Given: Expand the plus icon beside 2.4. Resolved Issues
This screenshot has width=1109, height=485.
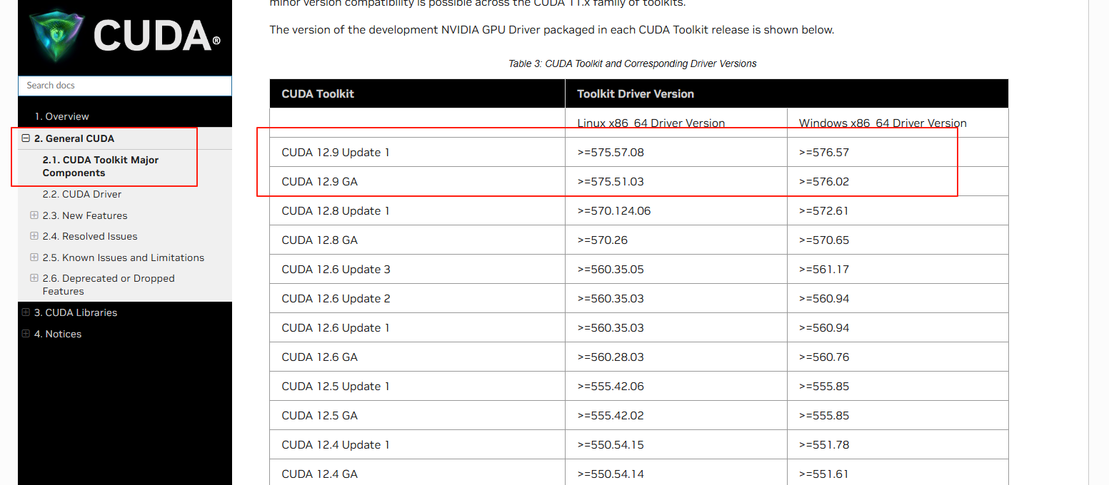Looking at the screenshot, I should (x=34, y=236).
